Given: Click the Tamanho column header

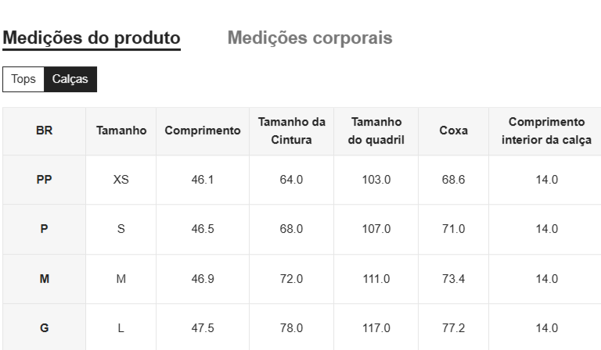Looking at the screenshot, I should pyautogui.click(x=121, y=131).
